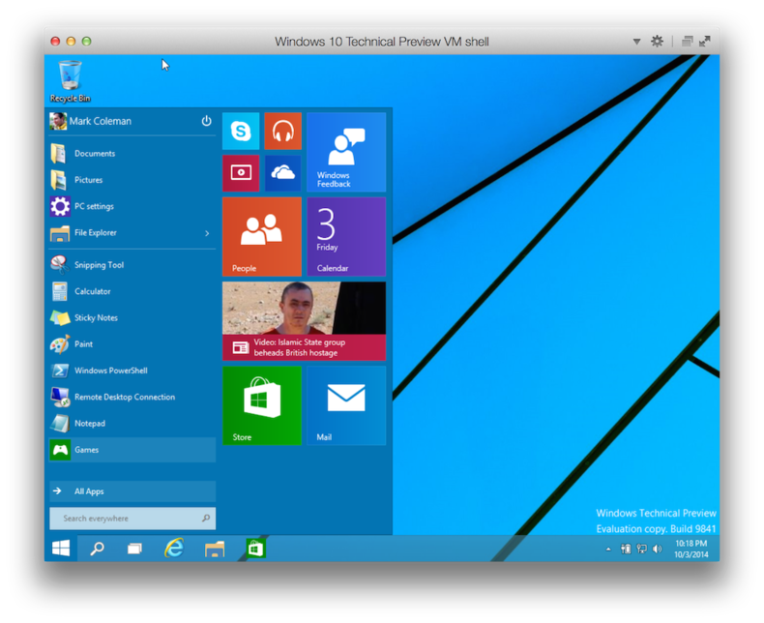
Task: Open Sticky Notes
Action: click(x=132, y=317)
